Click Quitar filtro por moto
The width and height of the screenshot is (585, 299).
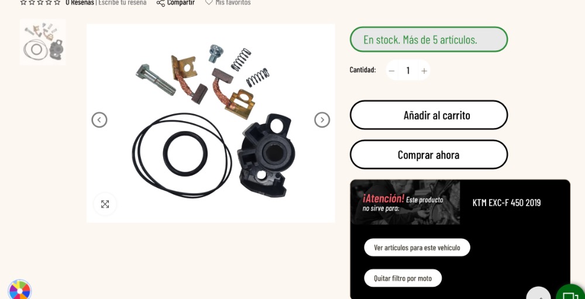tap(403, 278)
